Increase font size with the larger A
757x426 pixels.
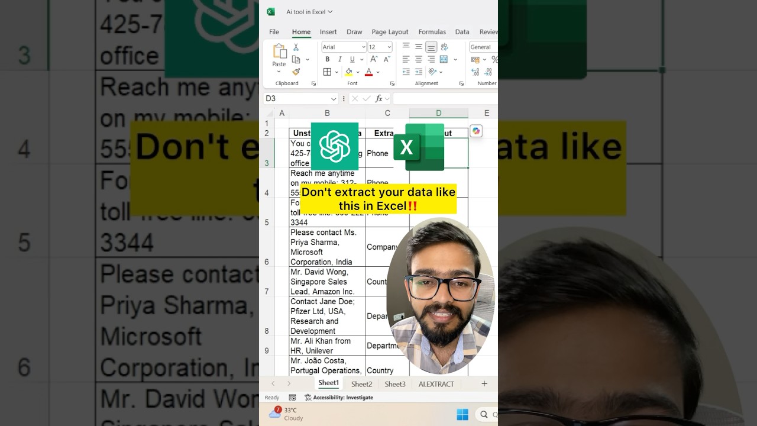click(374, 59)
